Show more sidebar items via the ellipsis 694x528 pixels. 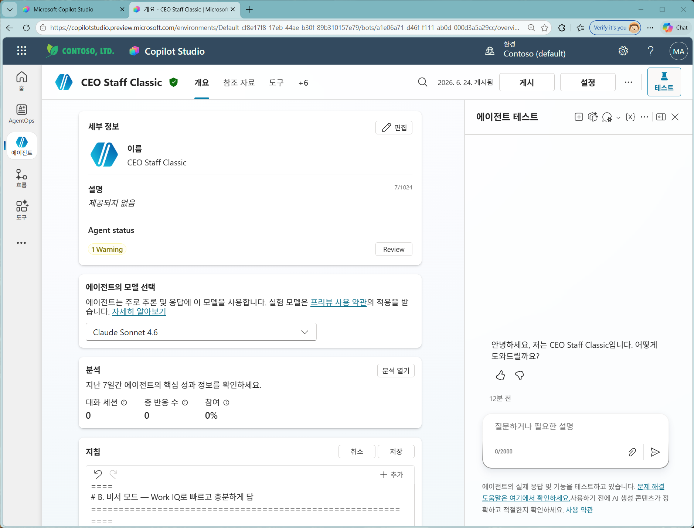21,243
